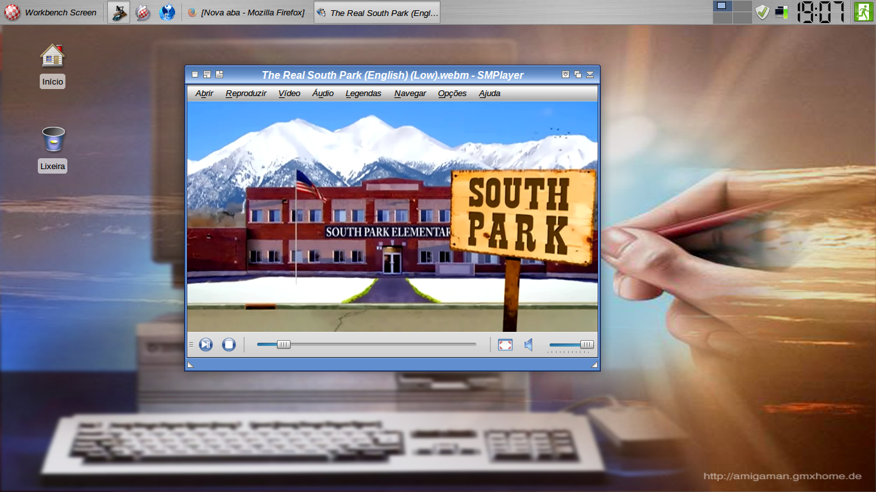Mute the audio with speaker icon

(528, 345)
